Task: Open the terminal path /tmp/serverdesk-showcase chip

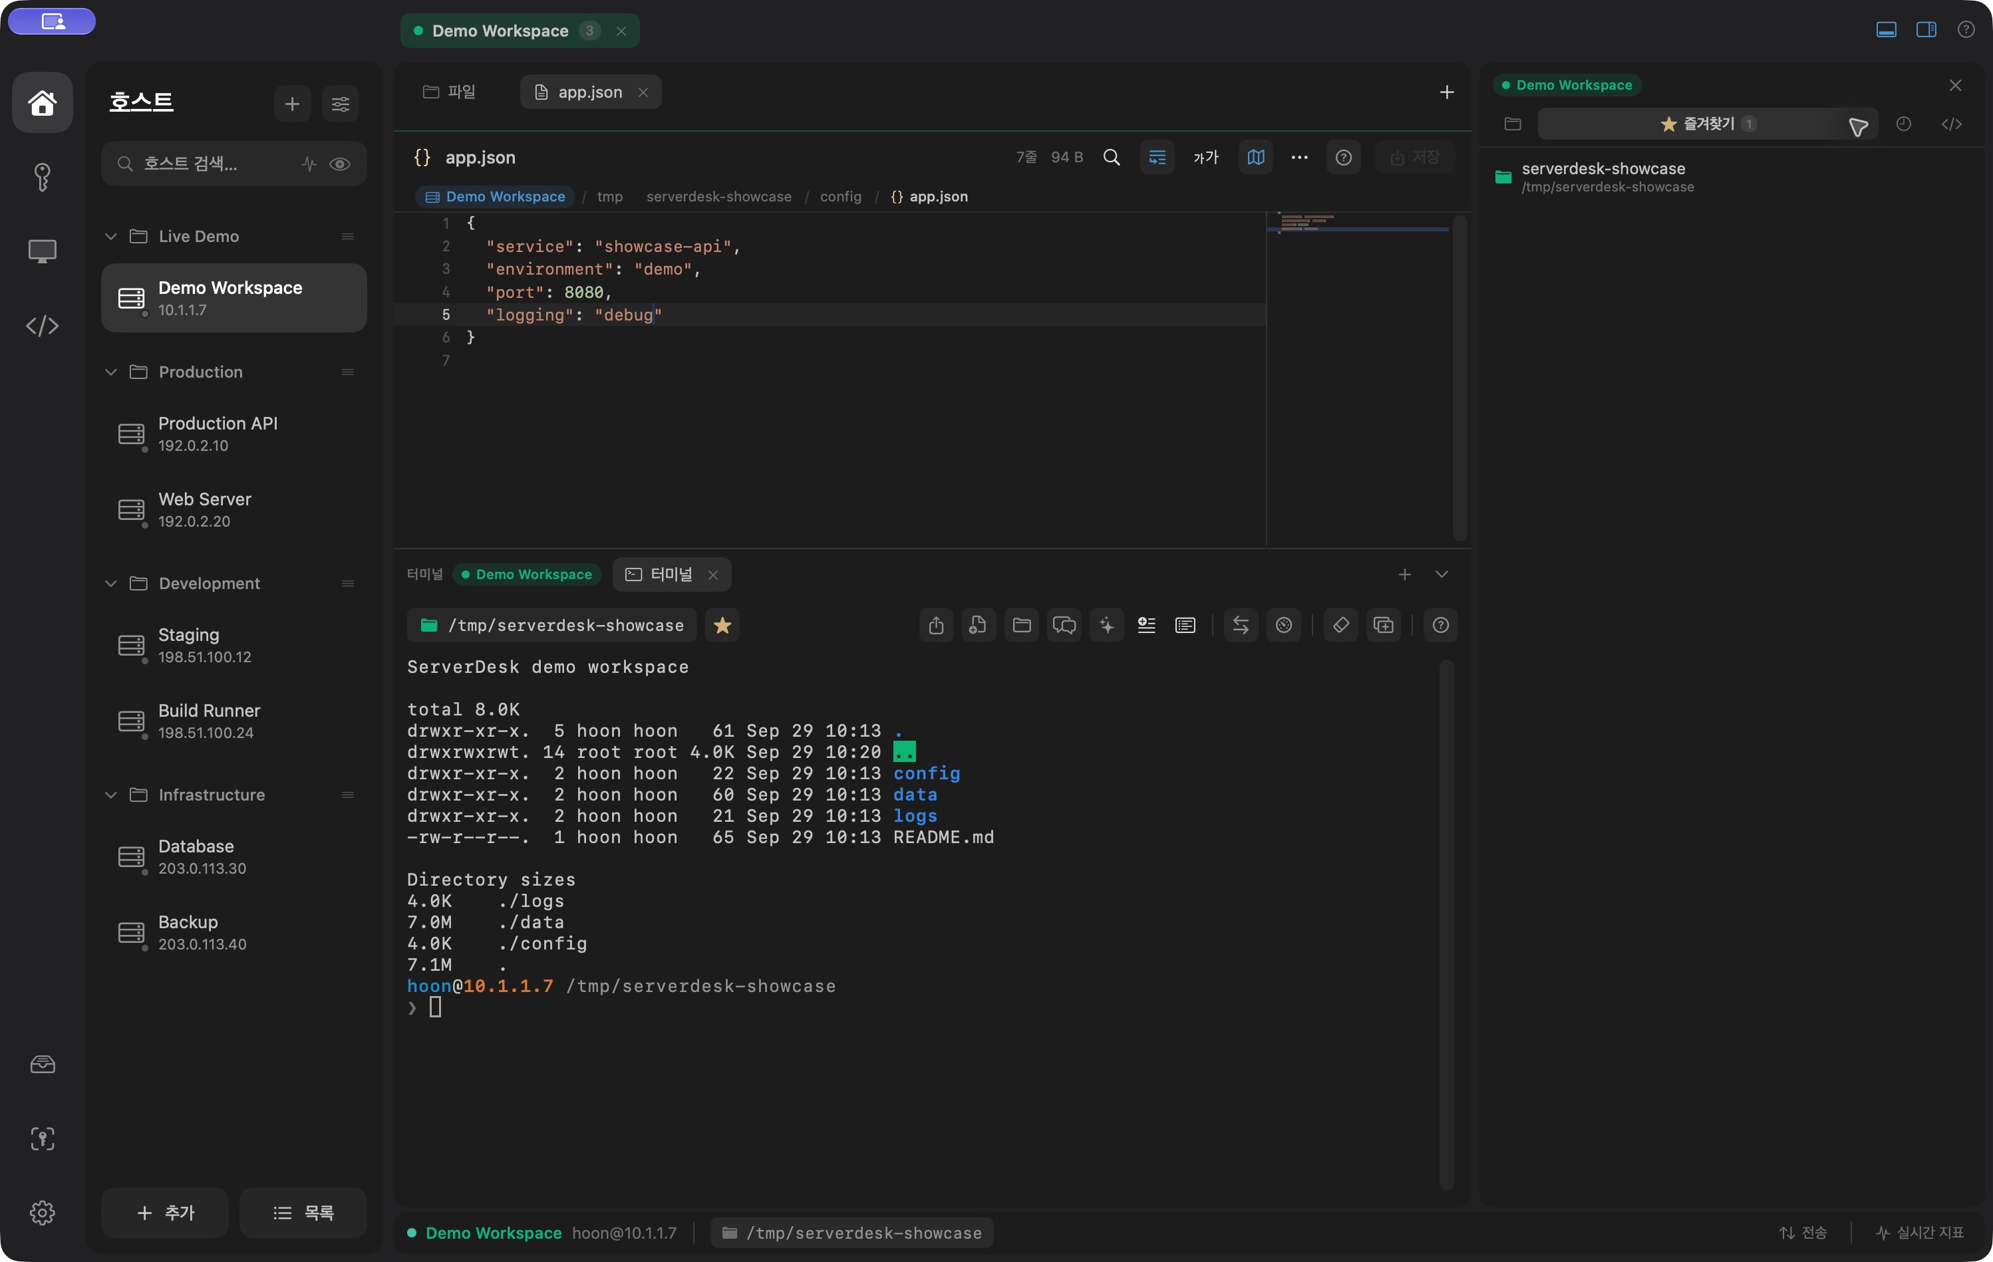Action: (552, 626)
